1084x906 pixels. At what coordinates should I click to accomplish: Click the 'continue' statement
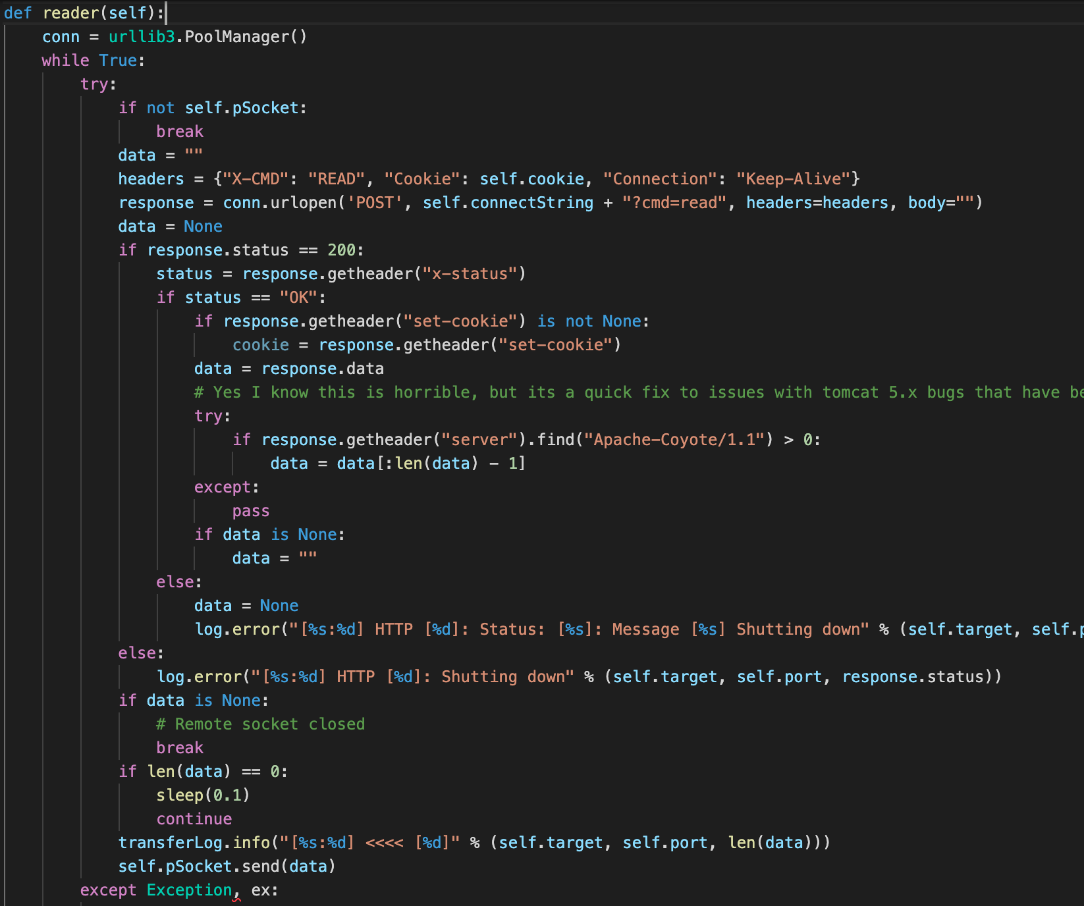(194, 819)
